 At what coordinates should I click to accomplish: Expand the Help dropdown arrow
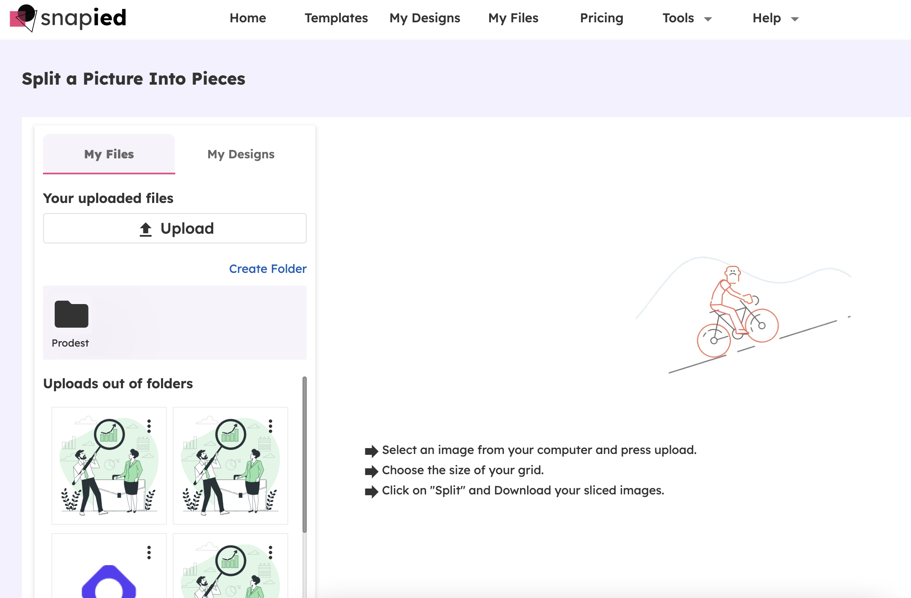coord(795,19)
